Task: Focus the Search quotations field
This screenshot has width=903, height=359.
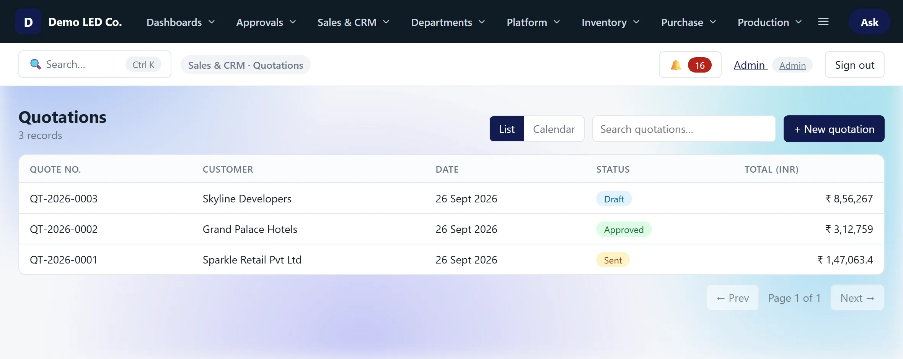Action: (x=684, y=129)
